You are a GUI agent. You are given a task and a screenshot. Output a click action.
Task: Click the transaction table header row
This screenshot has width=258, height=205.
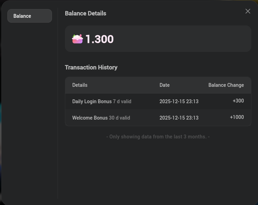(158, 85)
